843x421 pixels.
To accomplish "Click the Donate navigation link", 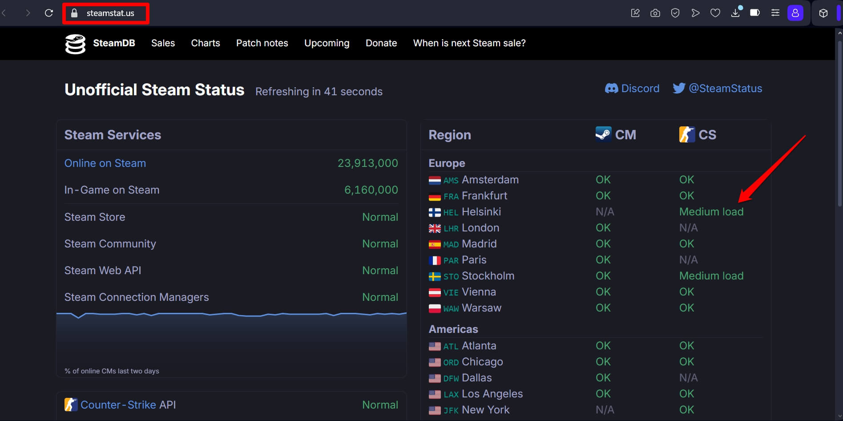I will click(x=381, y=43).
